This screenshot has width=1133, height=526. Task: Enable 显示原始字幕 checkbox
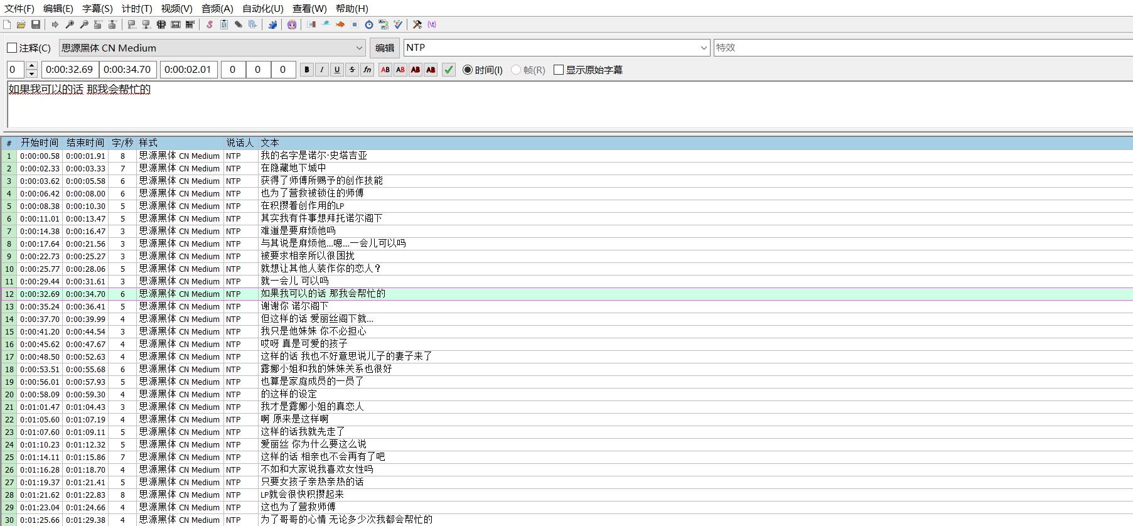pos(588,70)
